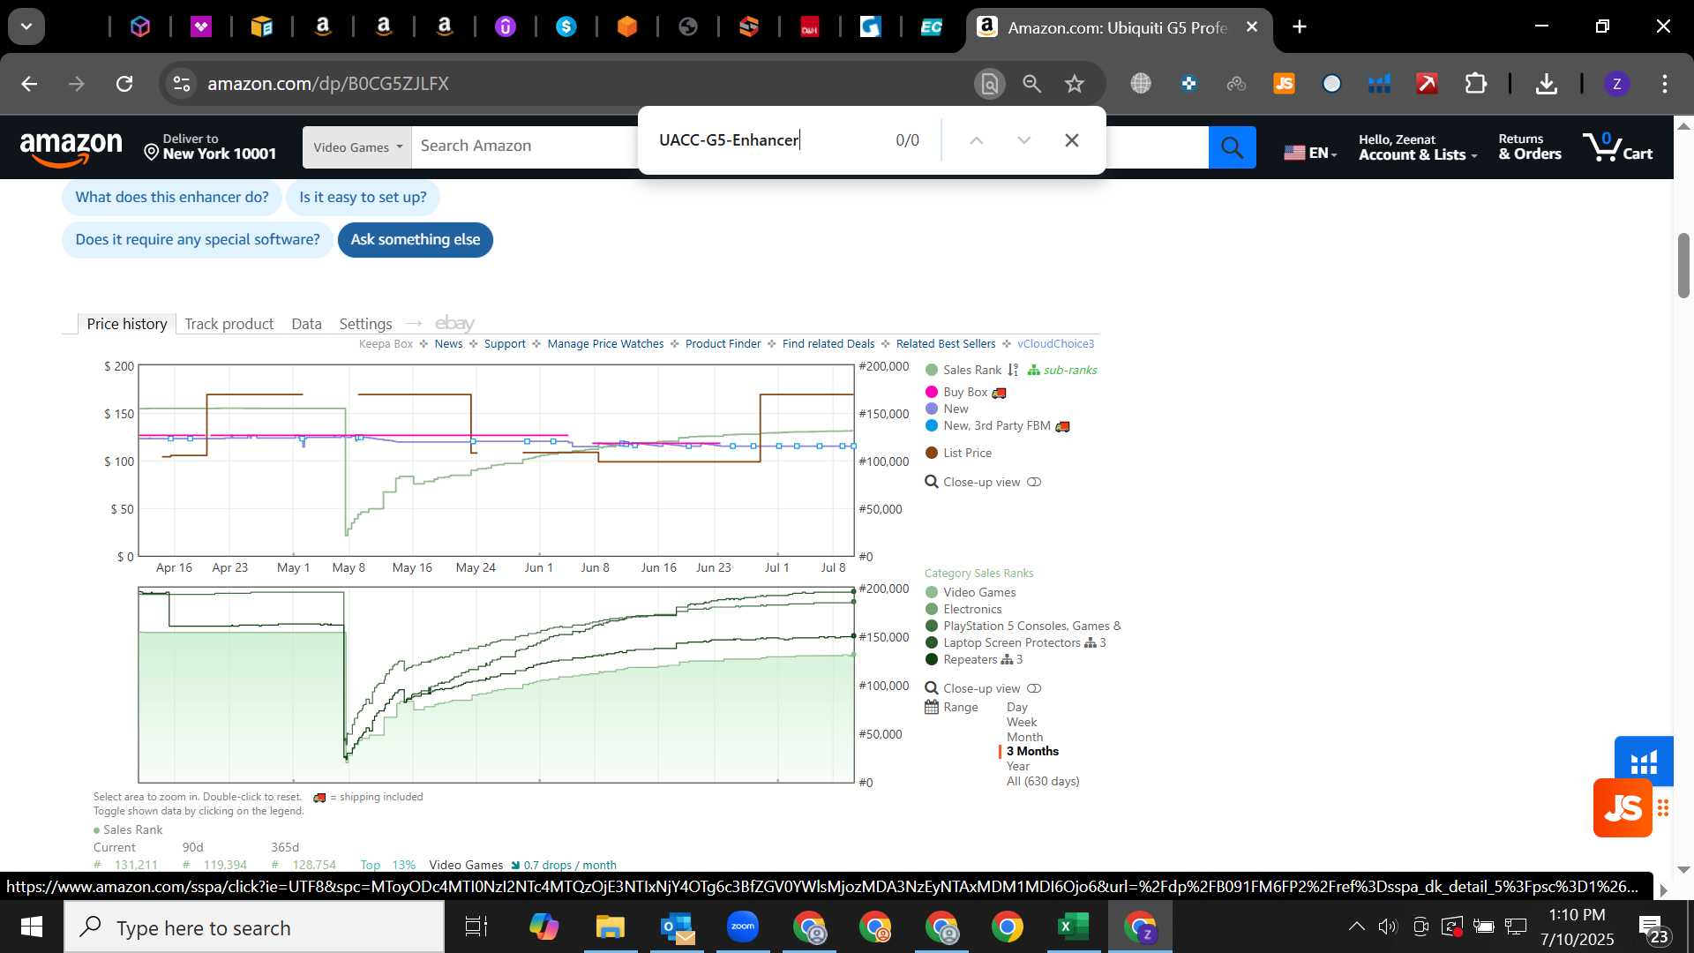Open the Chrome profile avatar Z
Image resolution: width=1694 pixels, height=953 pixels.
click(x=1616, y=84)
